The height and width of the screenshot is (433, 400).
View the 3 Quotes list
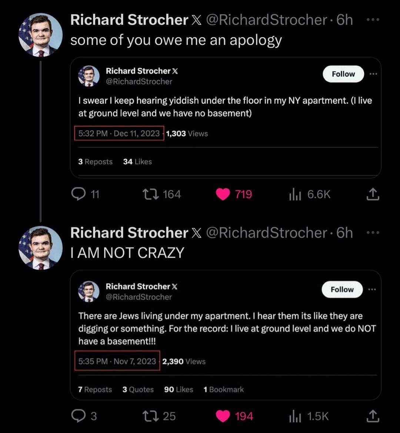coord(138,389)
